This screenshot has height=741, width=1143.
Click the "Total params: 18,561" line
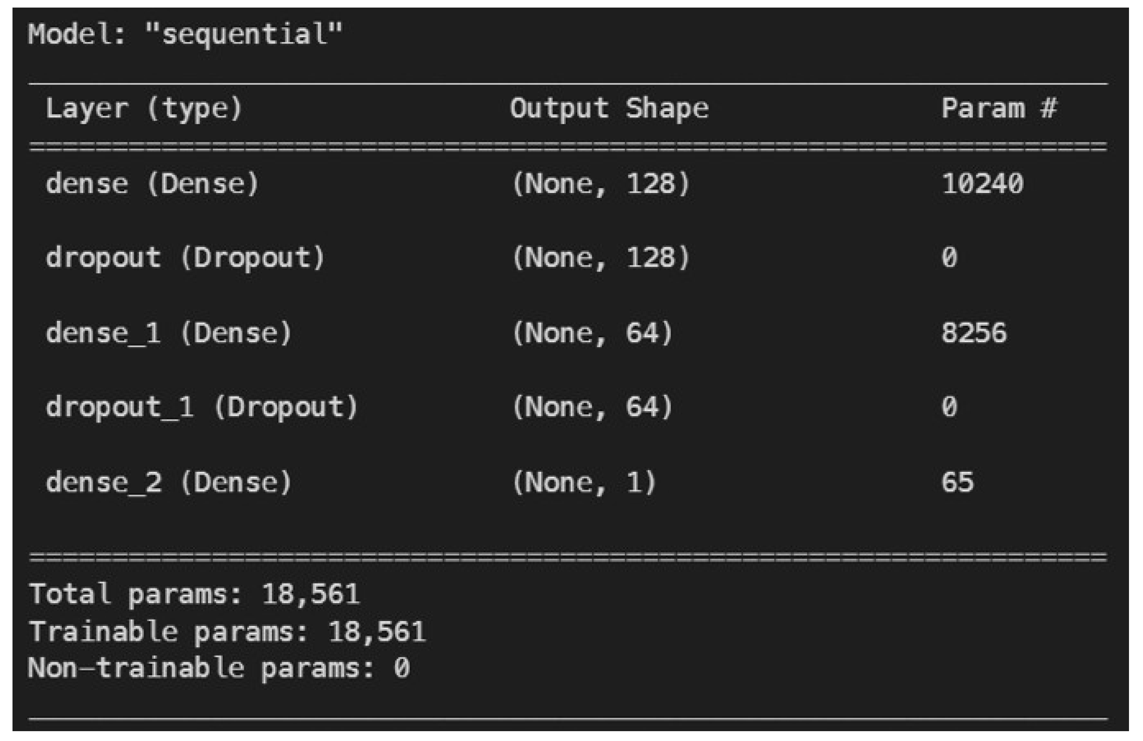(194, 594)
